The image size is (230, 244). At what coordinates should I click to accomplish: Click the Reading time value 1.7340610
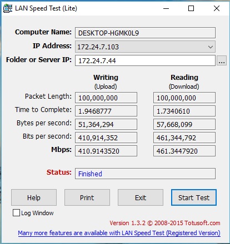[184, 111]
